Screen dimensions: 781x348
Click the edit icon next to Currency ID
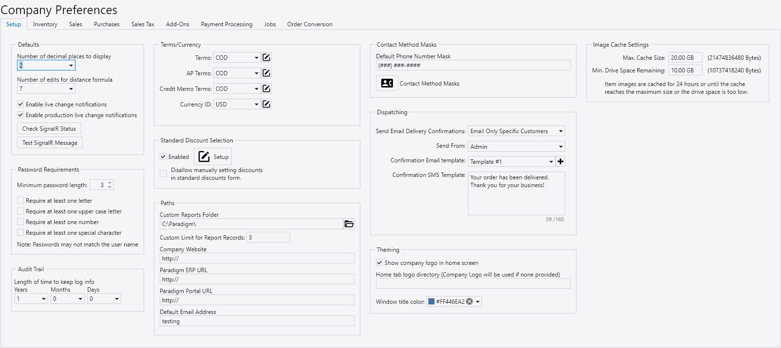pos(266,104)
